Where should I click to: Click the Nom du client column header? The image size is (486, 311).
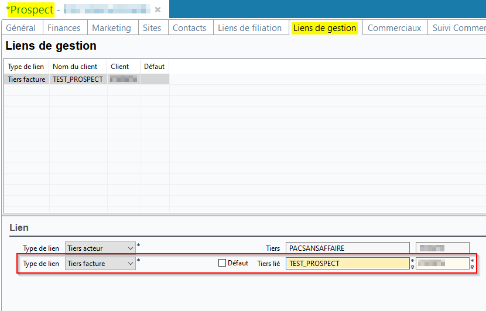pyautogui.click(x=75, y=67)
